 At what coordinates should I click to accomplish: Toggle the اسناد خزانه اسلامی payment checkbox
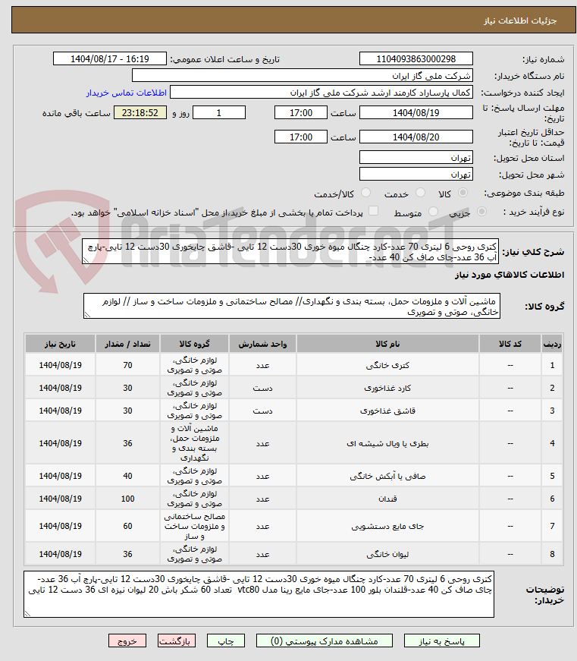(x=373, y=211)
